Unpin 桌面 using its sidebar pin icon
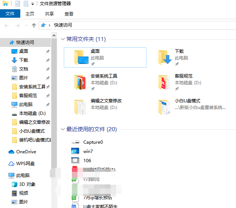Screen dimensions: 236x208 [48, 51]
